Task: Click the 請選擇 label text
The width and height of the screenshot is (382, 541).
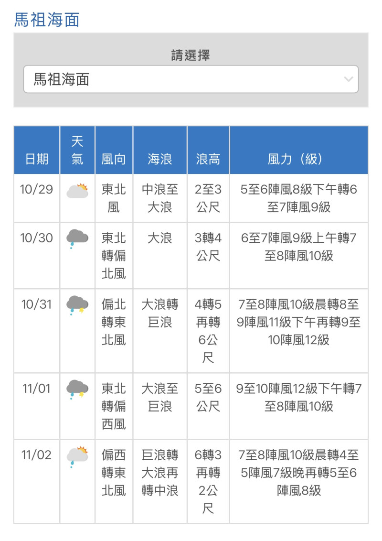Action: [191, 55]
